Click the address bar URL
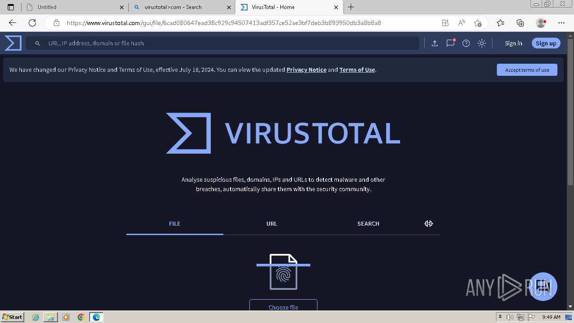The height and width of the screenshot is (323, 574). click(224, 23)
